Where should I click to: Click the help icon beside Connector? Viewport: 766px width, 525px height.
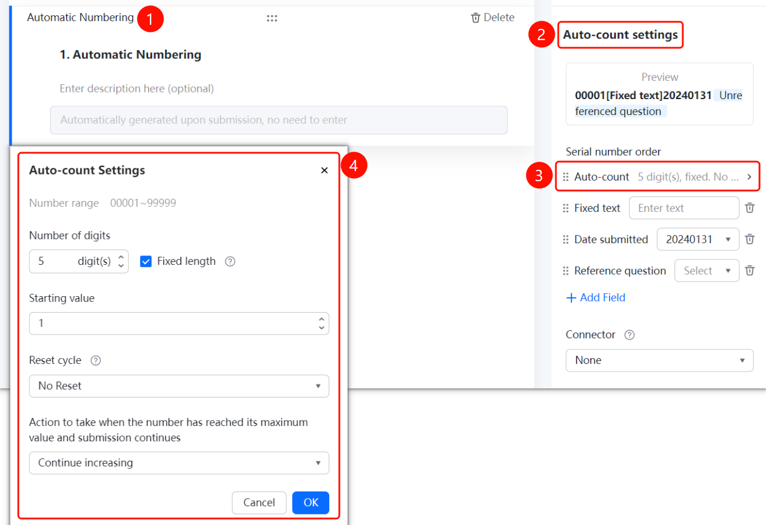[x=630, y=335]
